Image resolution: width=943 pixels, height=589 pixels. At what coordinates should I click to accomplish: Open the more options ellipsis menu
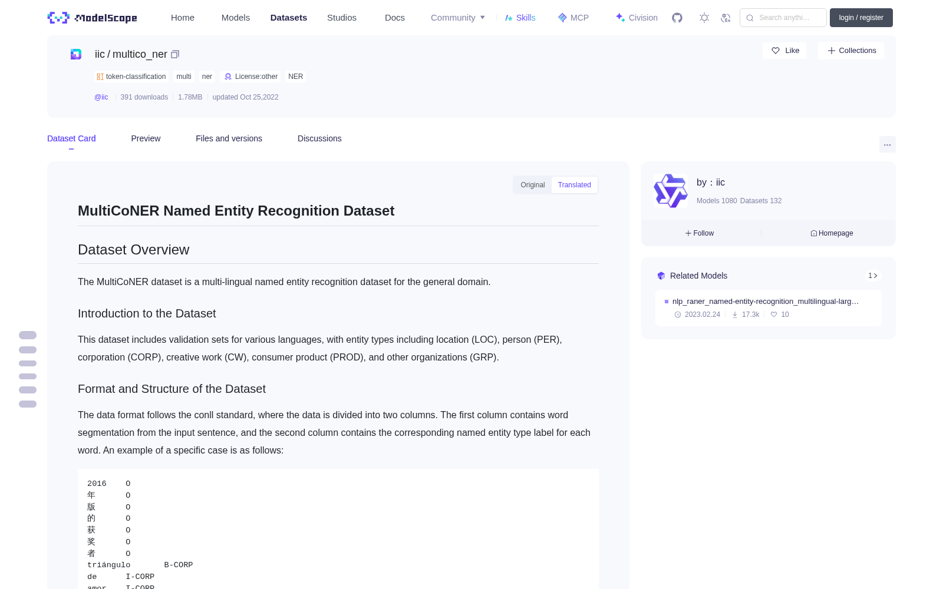pos(888,144)
